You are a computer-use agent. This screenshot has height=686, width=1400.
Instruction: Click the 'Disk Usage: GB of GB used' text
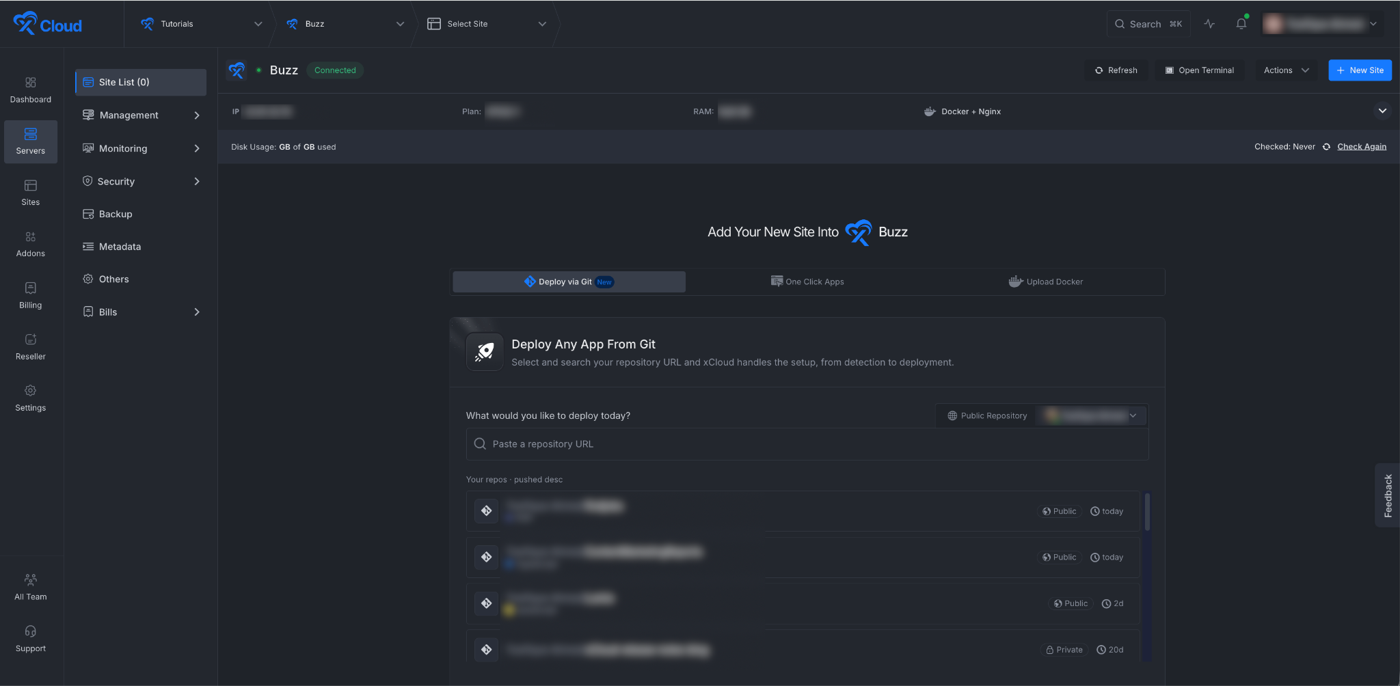click(283, 147)
